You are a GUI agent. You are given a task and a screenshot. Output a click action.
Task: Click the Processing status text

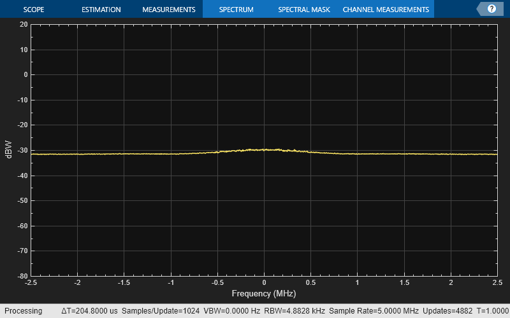(x=23, y=311)
